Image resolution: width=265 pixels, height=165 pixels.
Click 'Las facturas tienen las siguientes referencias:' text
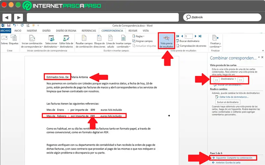[73, 104]
